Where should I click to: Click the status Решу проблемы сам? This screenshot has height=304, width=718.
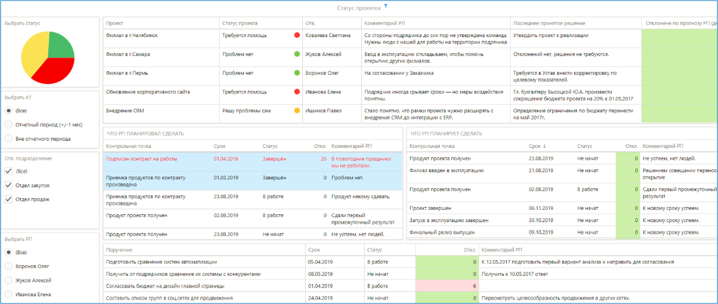coord(246,111)
